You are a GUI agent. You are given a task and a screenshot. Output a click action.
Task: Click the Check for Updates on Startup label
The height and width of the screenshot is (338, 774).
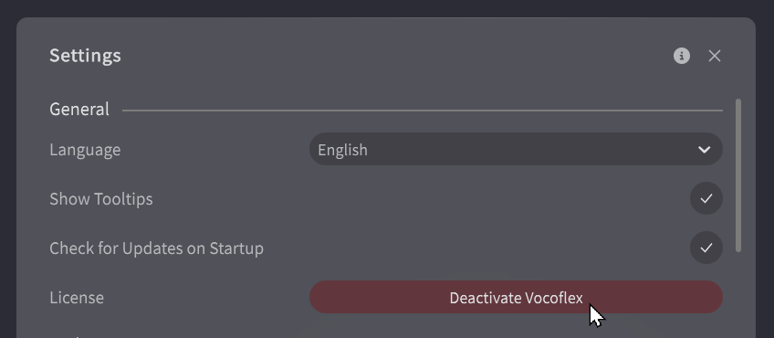click(x=156, y=248)
